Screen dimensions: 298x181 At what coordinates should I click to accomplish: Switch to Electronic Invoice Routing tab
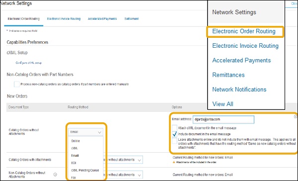64,19
